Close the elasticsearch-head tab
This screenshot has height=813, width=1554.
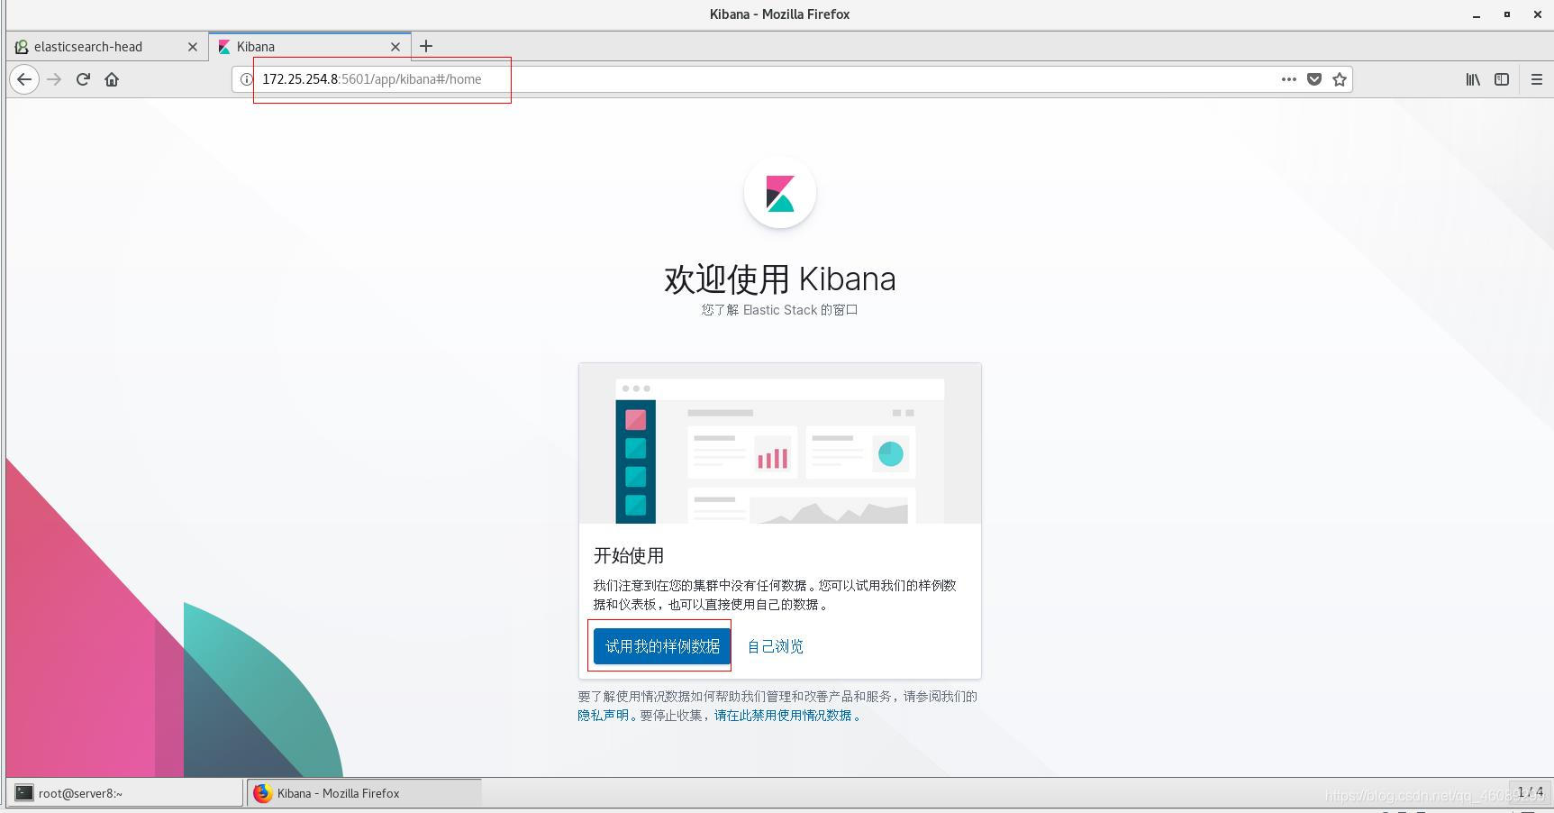(x=192, y=47)
